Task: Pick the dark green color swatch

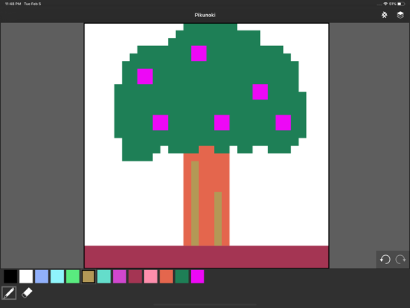Action: pyautogui.click(x=182, y=277)
